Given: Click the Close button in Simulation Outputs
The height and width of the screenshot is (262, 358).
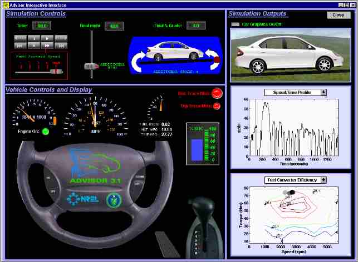Looking at the screenshot, I should pos(339,15).
